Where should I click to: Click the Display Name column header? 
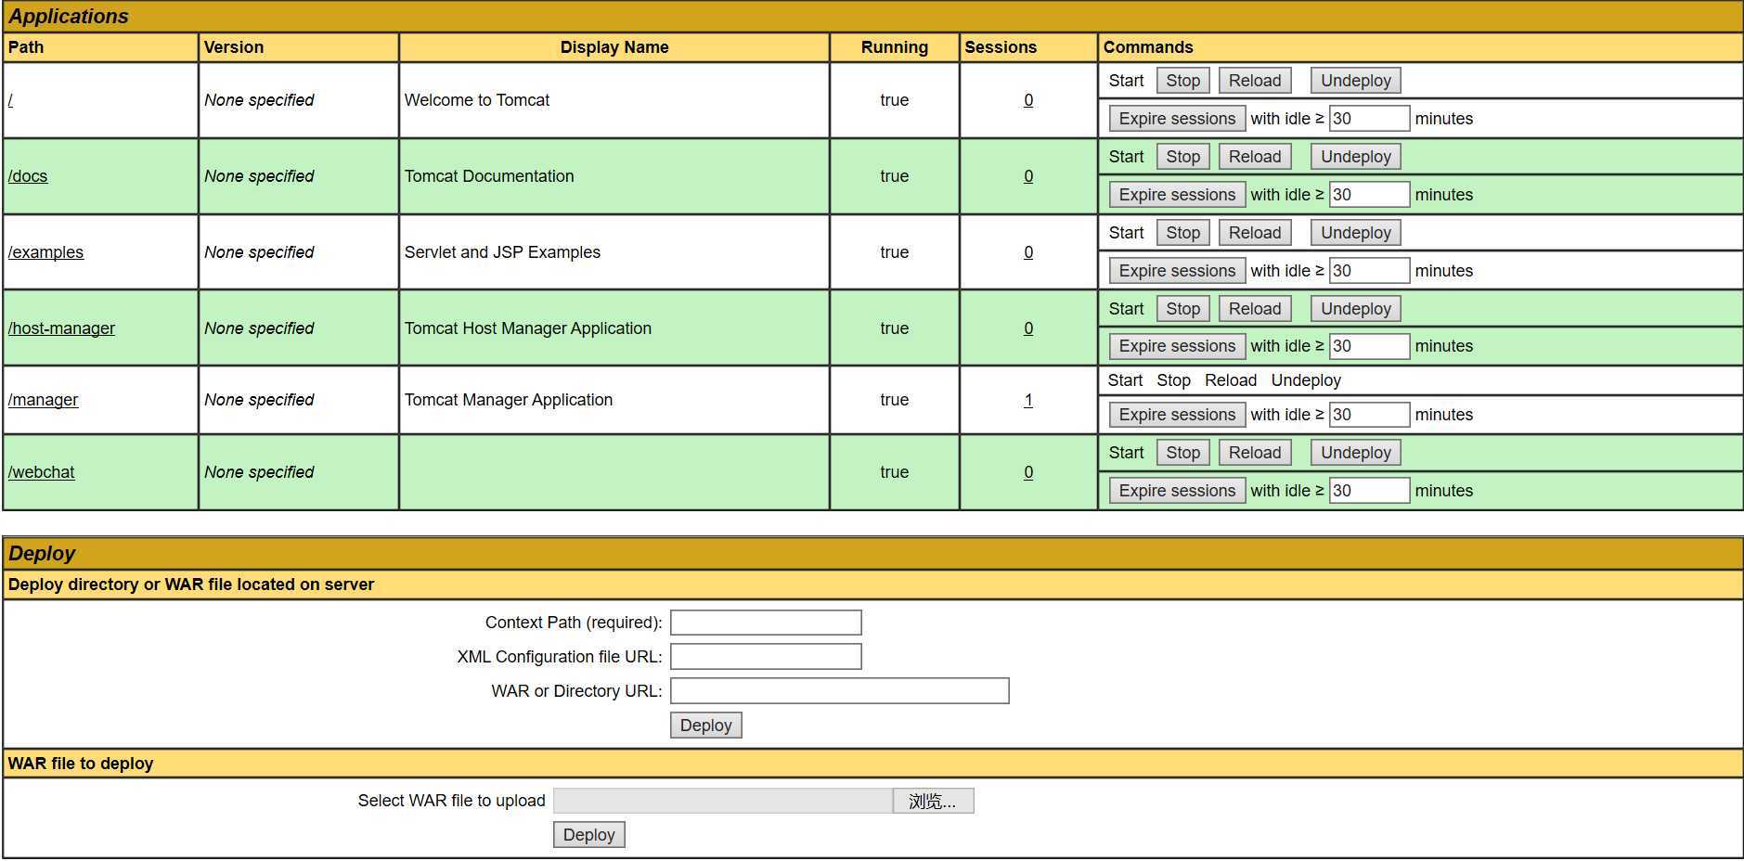[x=614, y=47]
